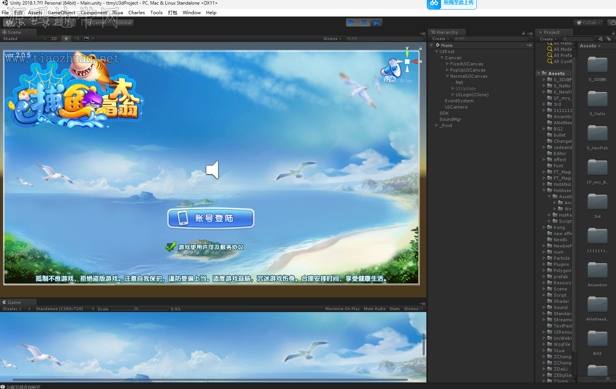Select EventSystem in Hierarchy

(x=459, y=101)
